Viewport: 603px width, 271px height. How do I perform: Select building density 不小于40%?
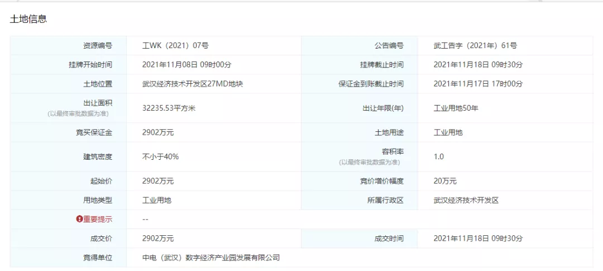tap(160, 156)
